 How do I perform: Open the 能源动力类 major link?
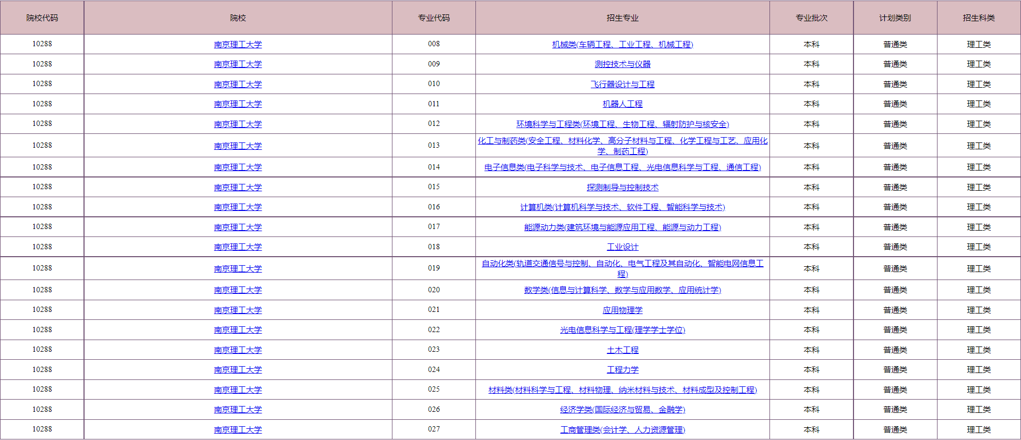click(x=622, y=227)
